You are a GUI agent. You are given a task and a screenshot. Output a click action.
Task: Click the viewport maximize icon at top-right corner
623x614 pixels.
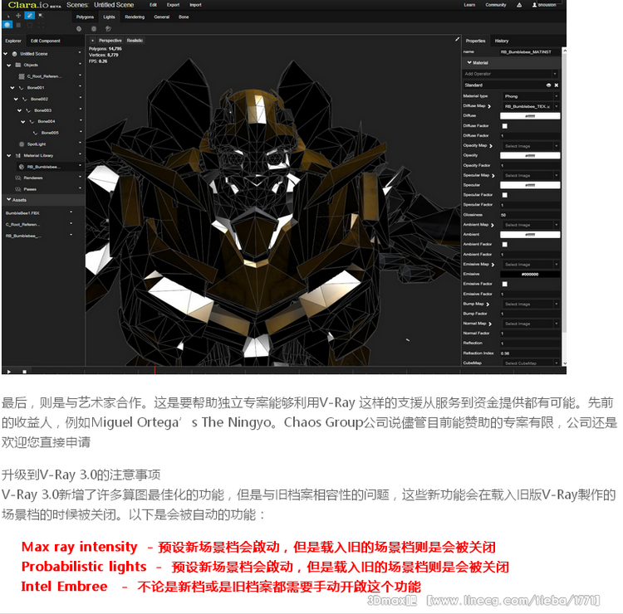coord(458,39)
